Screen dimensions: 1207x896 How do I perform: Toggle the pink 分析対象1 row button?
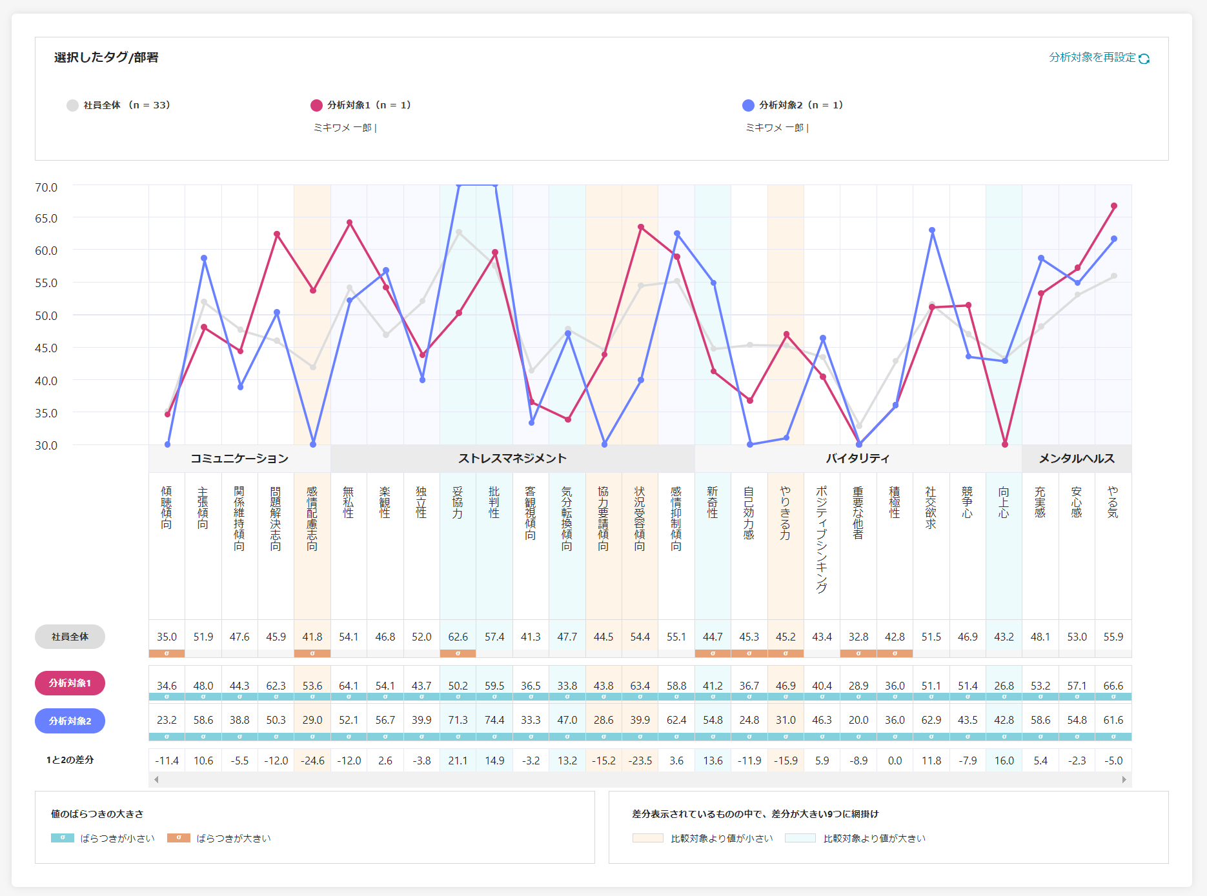tap(70, 683)
